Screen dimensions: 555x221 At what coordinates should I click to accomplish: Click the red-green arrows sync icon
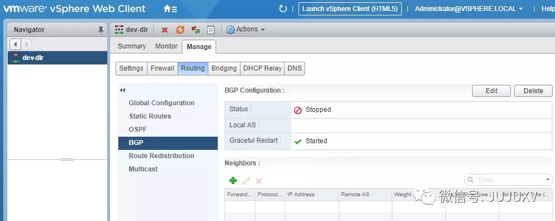pos(195,30)
